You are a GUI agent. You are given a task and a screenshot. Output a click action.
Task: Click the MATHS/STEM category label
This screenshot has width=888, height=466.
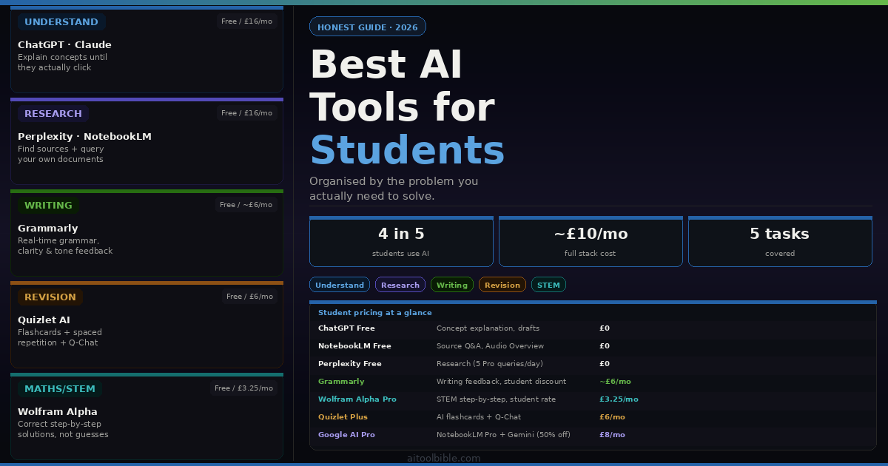(x=60, y=389)
